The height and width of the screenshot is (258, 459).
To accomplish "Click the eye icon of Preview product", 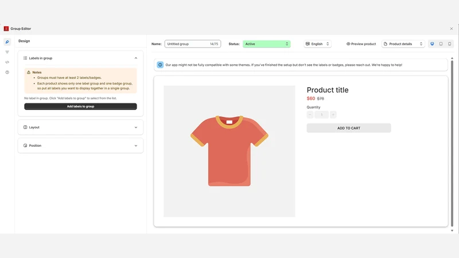I will [x=348, y=44].
